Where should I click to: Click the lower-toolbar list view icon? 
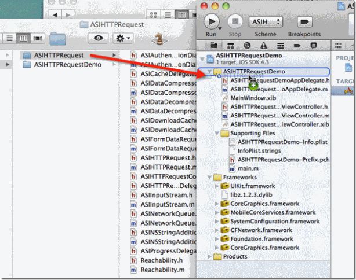tap(9, 38)
